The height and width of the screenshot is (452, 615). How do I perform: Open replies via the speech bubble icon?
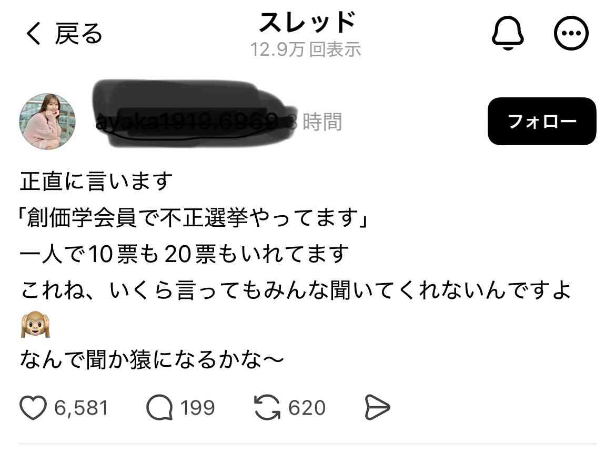[x=159, y=408]
